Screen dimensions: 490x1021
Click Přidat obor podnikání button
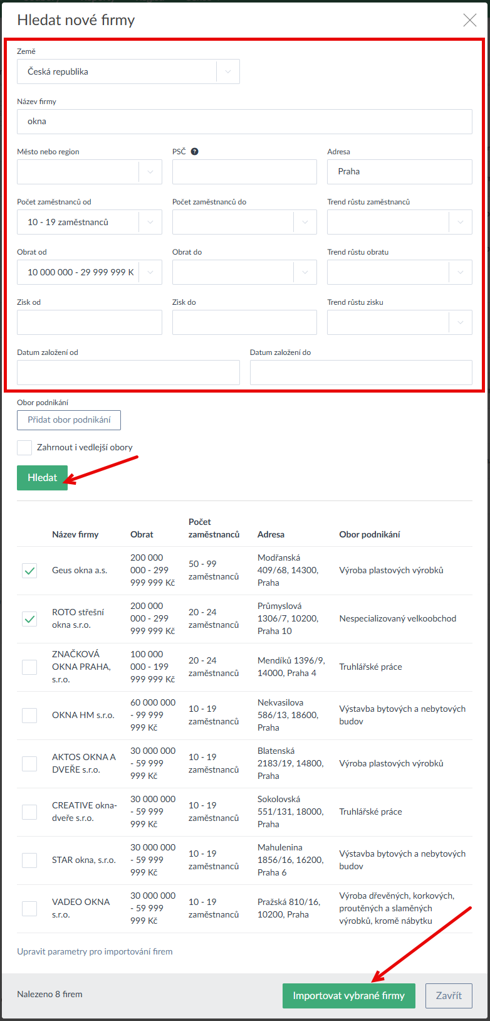(x=69, y=420)
